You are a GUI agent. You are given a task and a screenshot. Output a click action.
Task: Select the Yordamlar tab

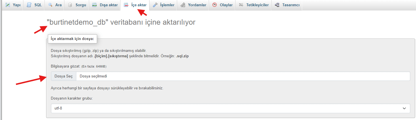(197, 5)
